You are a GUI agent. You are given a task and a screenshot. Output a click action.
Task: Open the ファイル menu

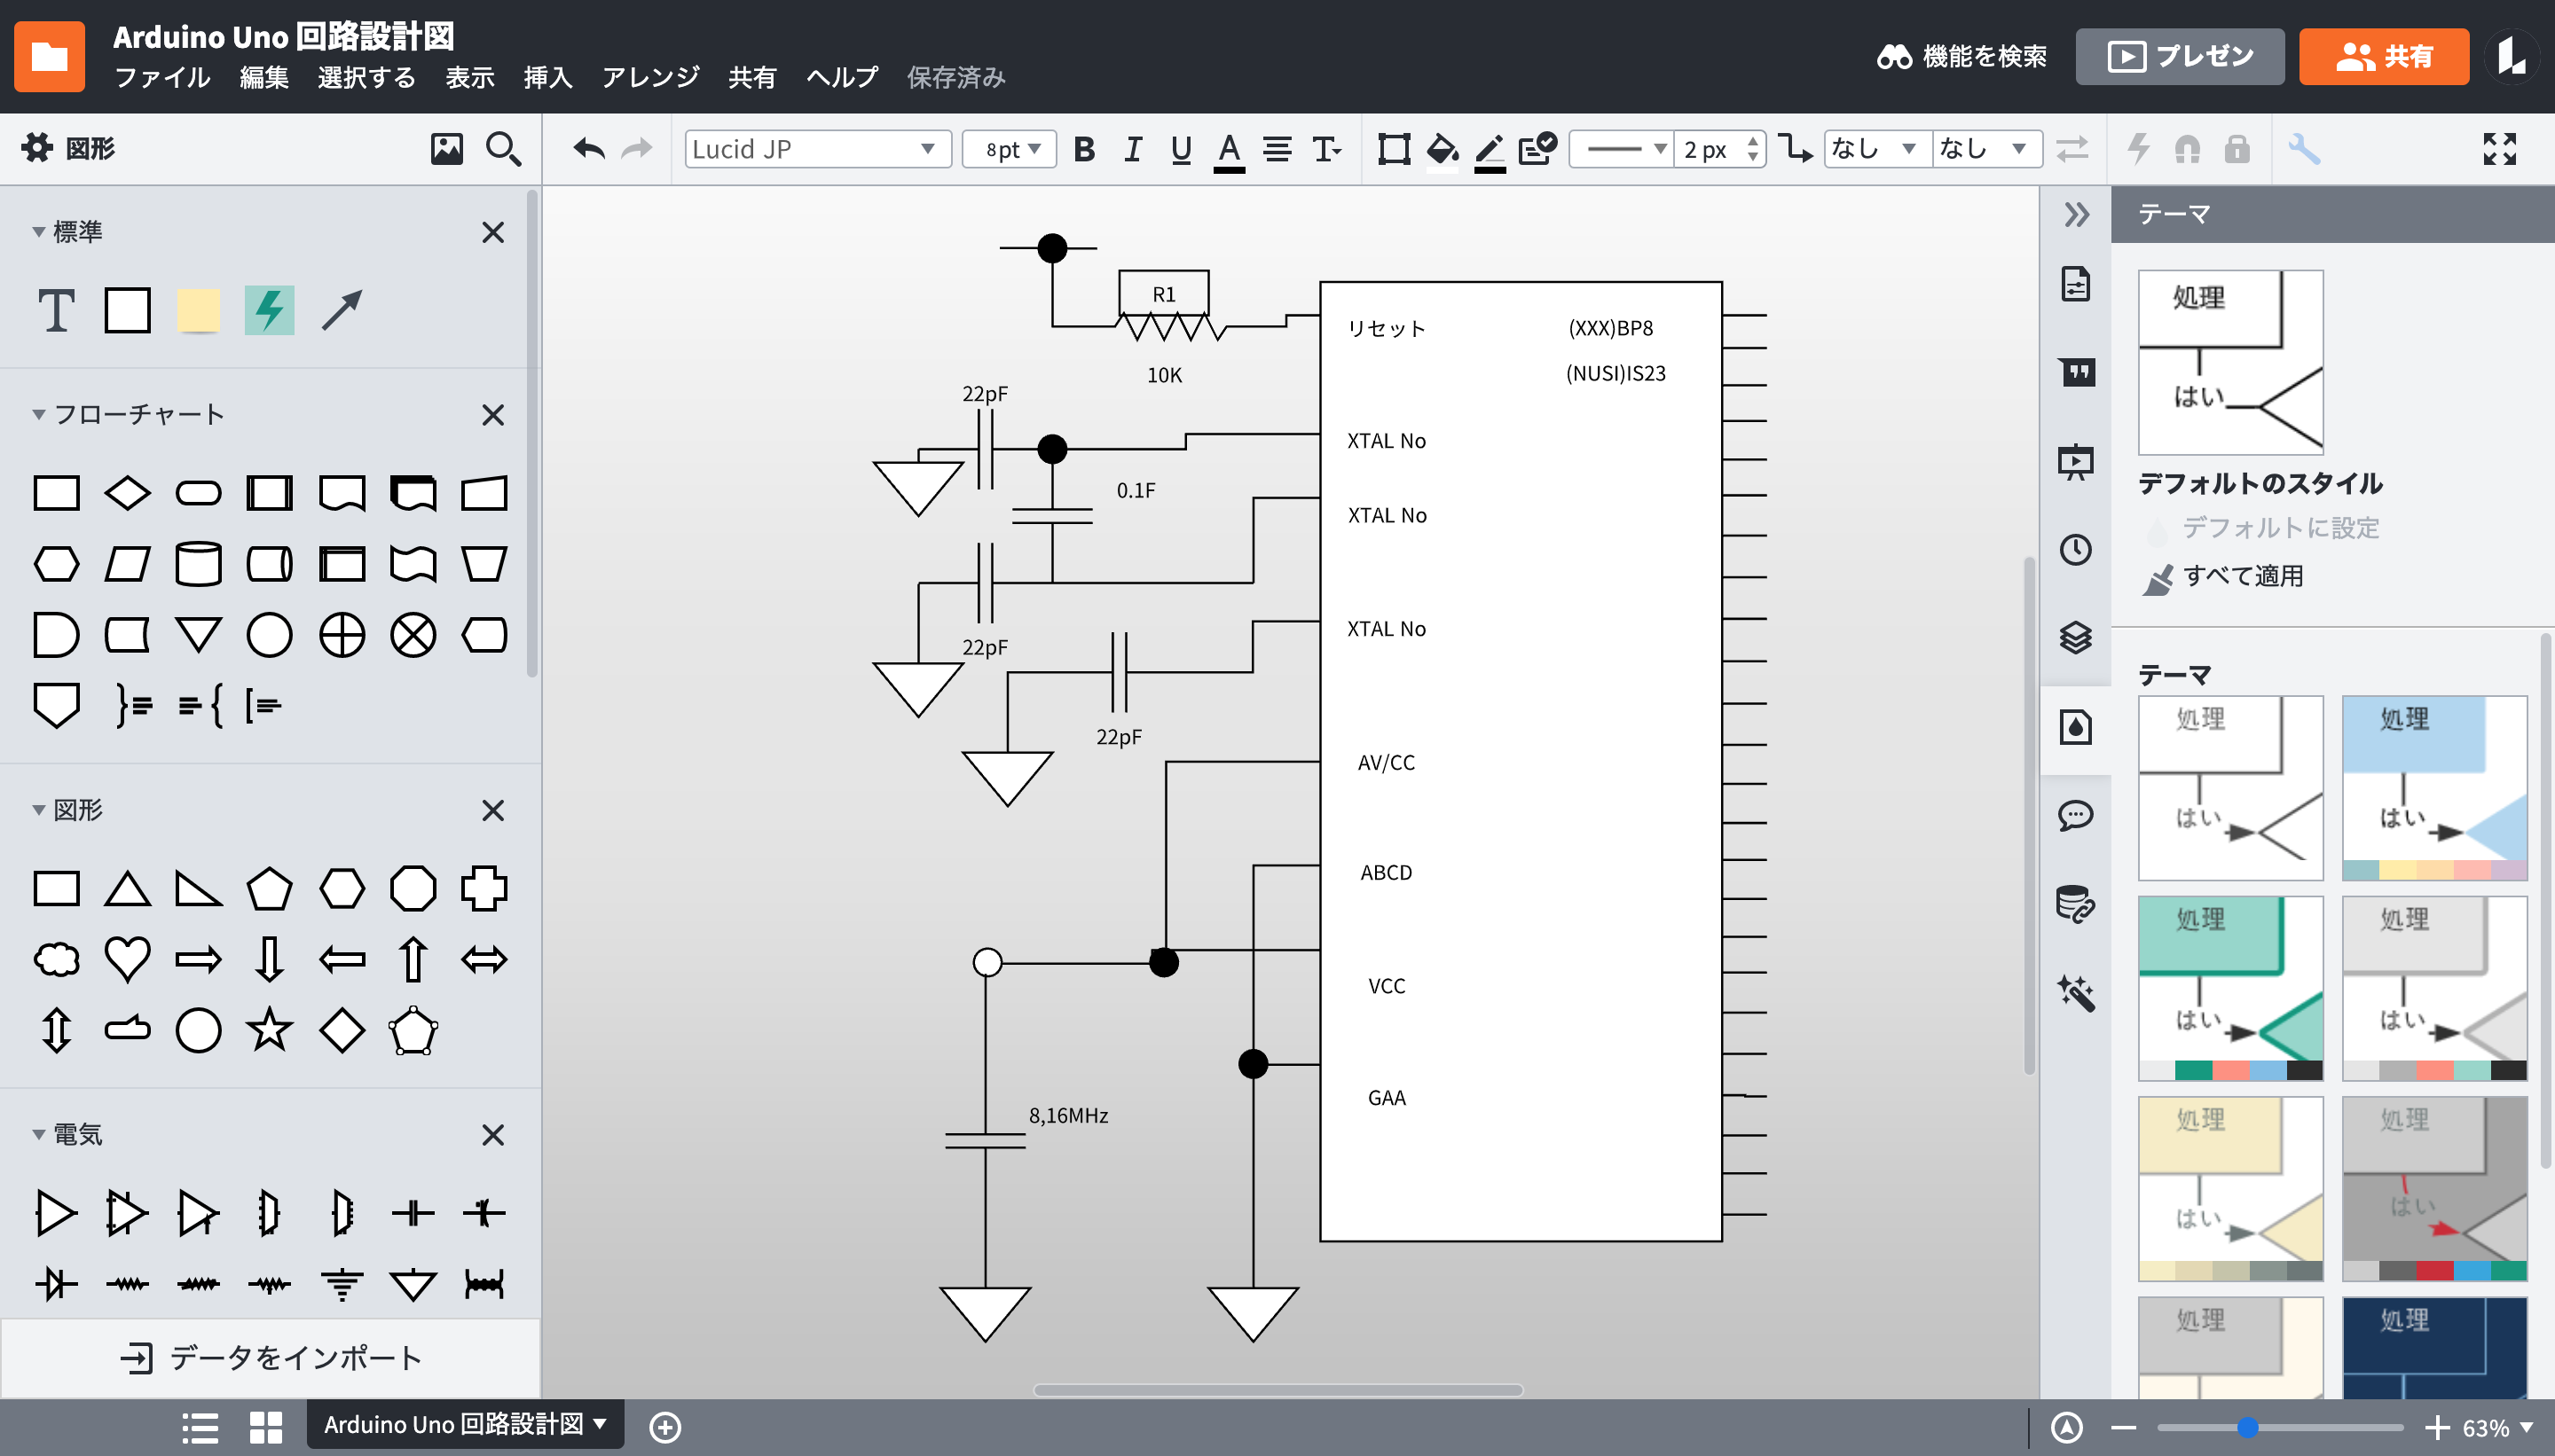pos(162,77)
